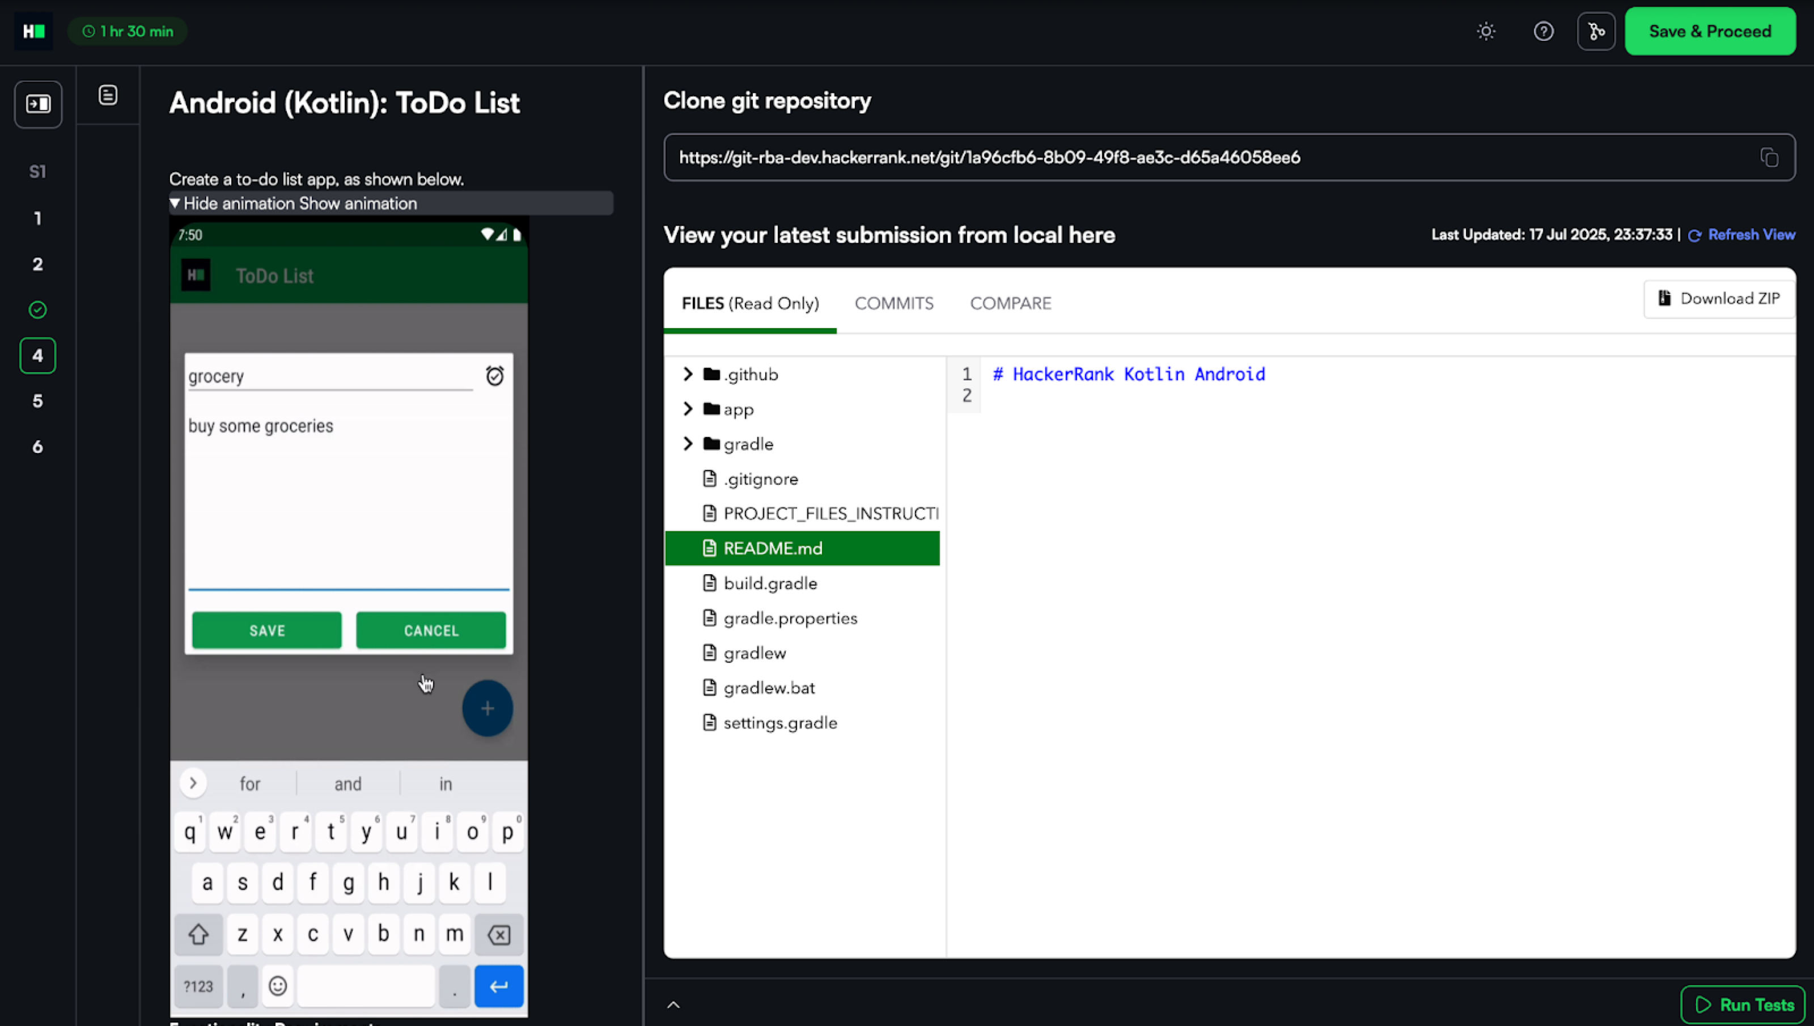This screenshot has height=1026, width=1814.
Task: Open the .gitignore file
Action: tap(761, 479)
